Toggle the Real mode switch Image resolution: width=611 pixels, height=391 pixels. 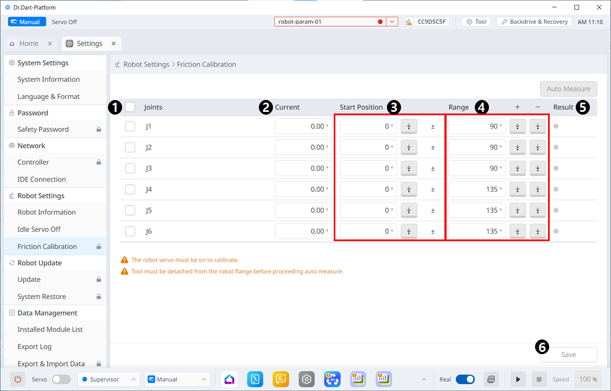465,379
